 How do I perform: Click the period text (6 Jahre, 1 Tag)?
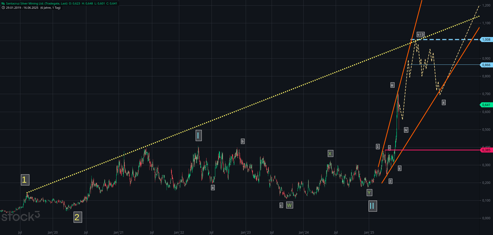50,8
